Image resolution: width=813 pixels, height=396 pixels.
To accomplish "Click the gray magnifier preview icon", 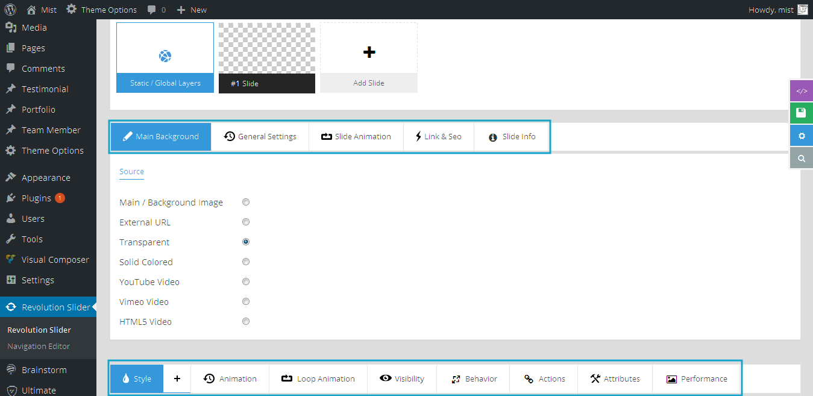I will coord(801,159).
